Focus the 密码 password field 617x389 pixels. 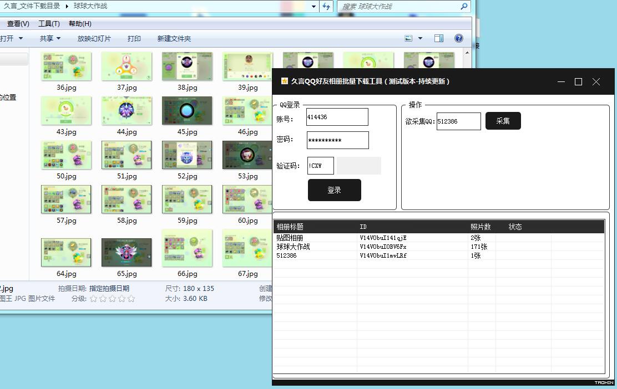coord(337,140)
